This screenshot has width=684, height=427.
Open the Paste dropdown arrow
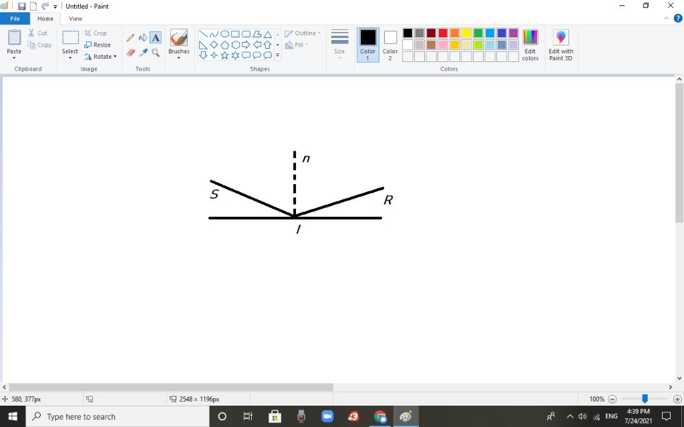pos(14,57)
